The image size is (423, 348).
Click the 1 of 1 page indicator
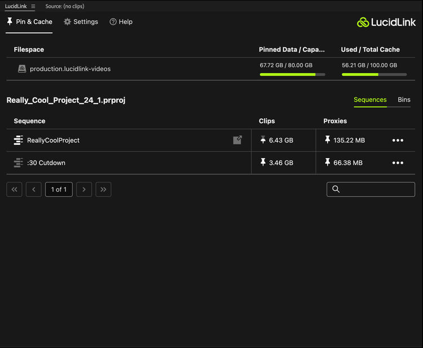click(59, 189)
